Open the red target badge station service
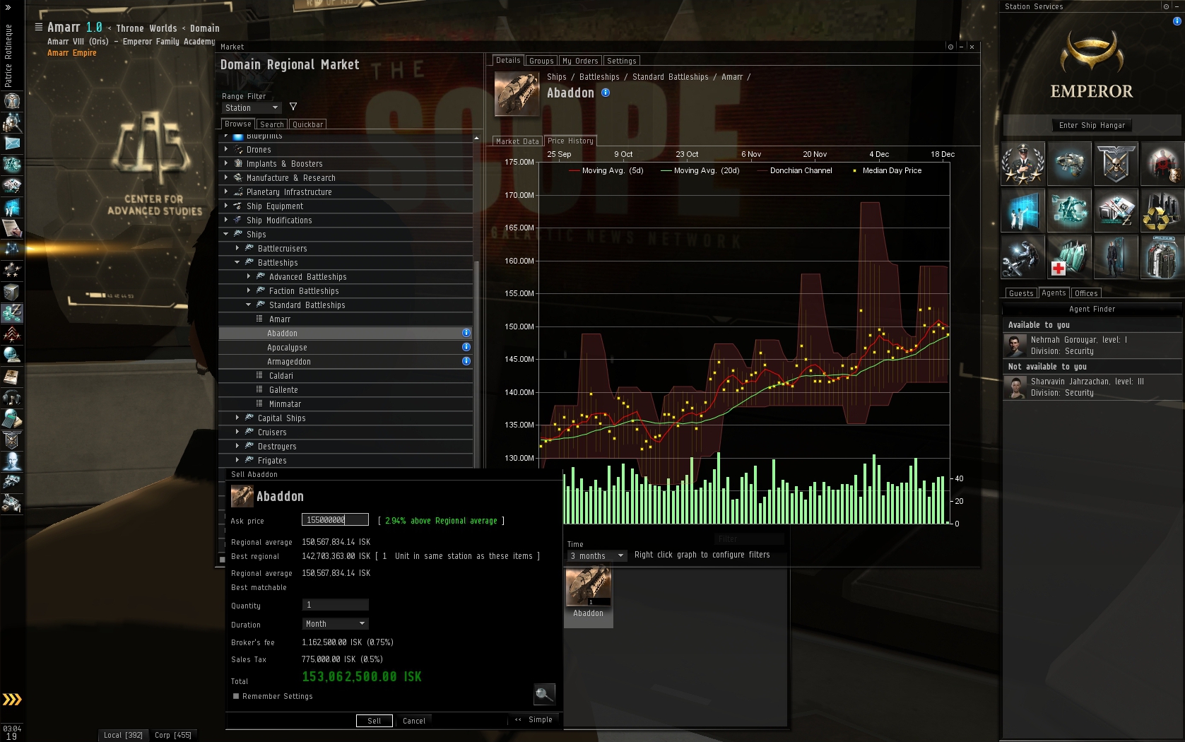Viewport: 1185px width, 742px height. pos(1162,163)
